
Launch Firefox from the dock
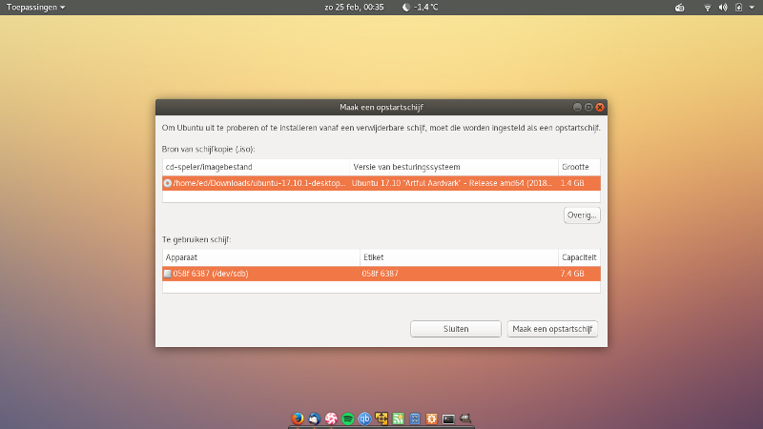point(298,419)
